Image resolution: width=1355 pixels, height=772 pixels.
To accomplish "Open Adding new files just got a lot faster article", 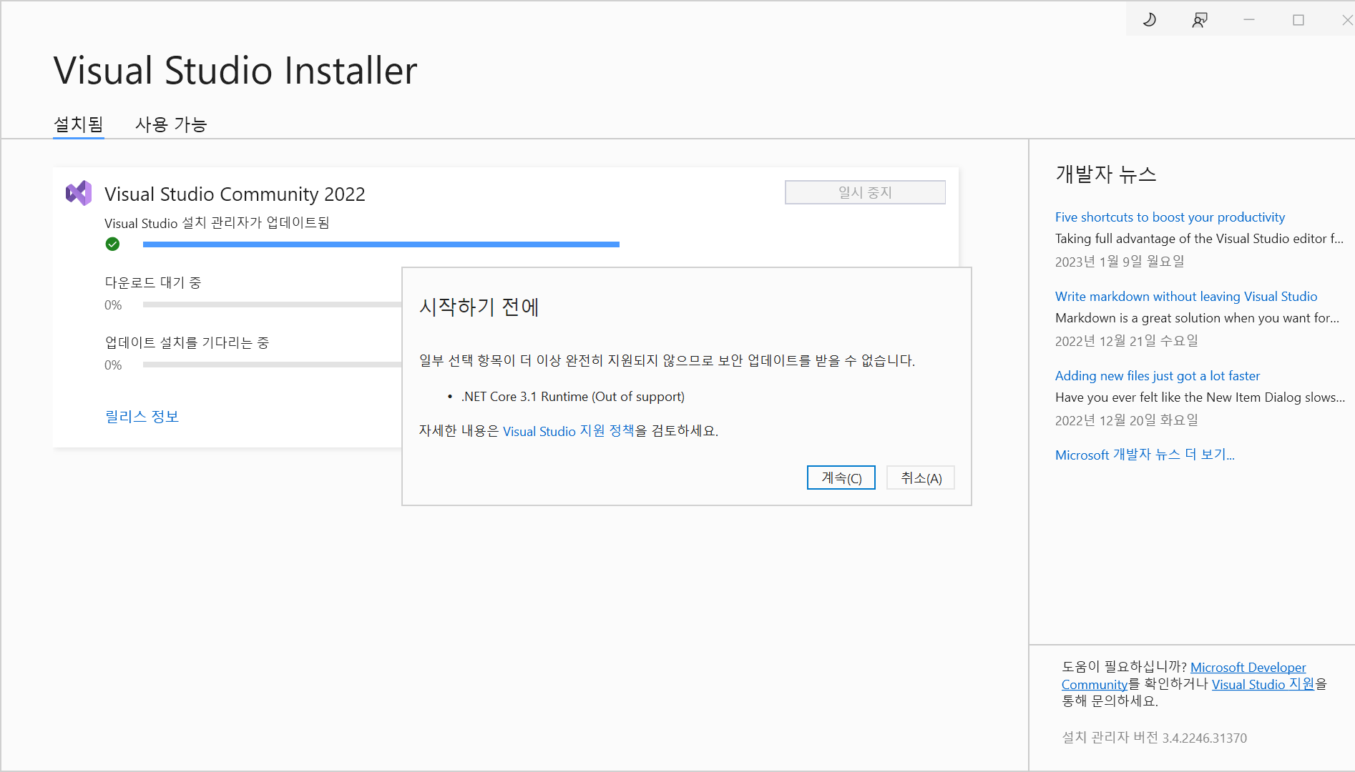I will pyautogui.click(x=1158, y=375).
